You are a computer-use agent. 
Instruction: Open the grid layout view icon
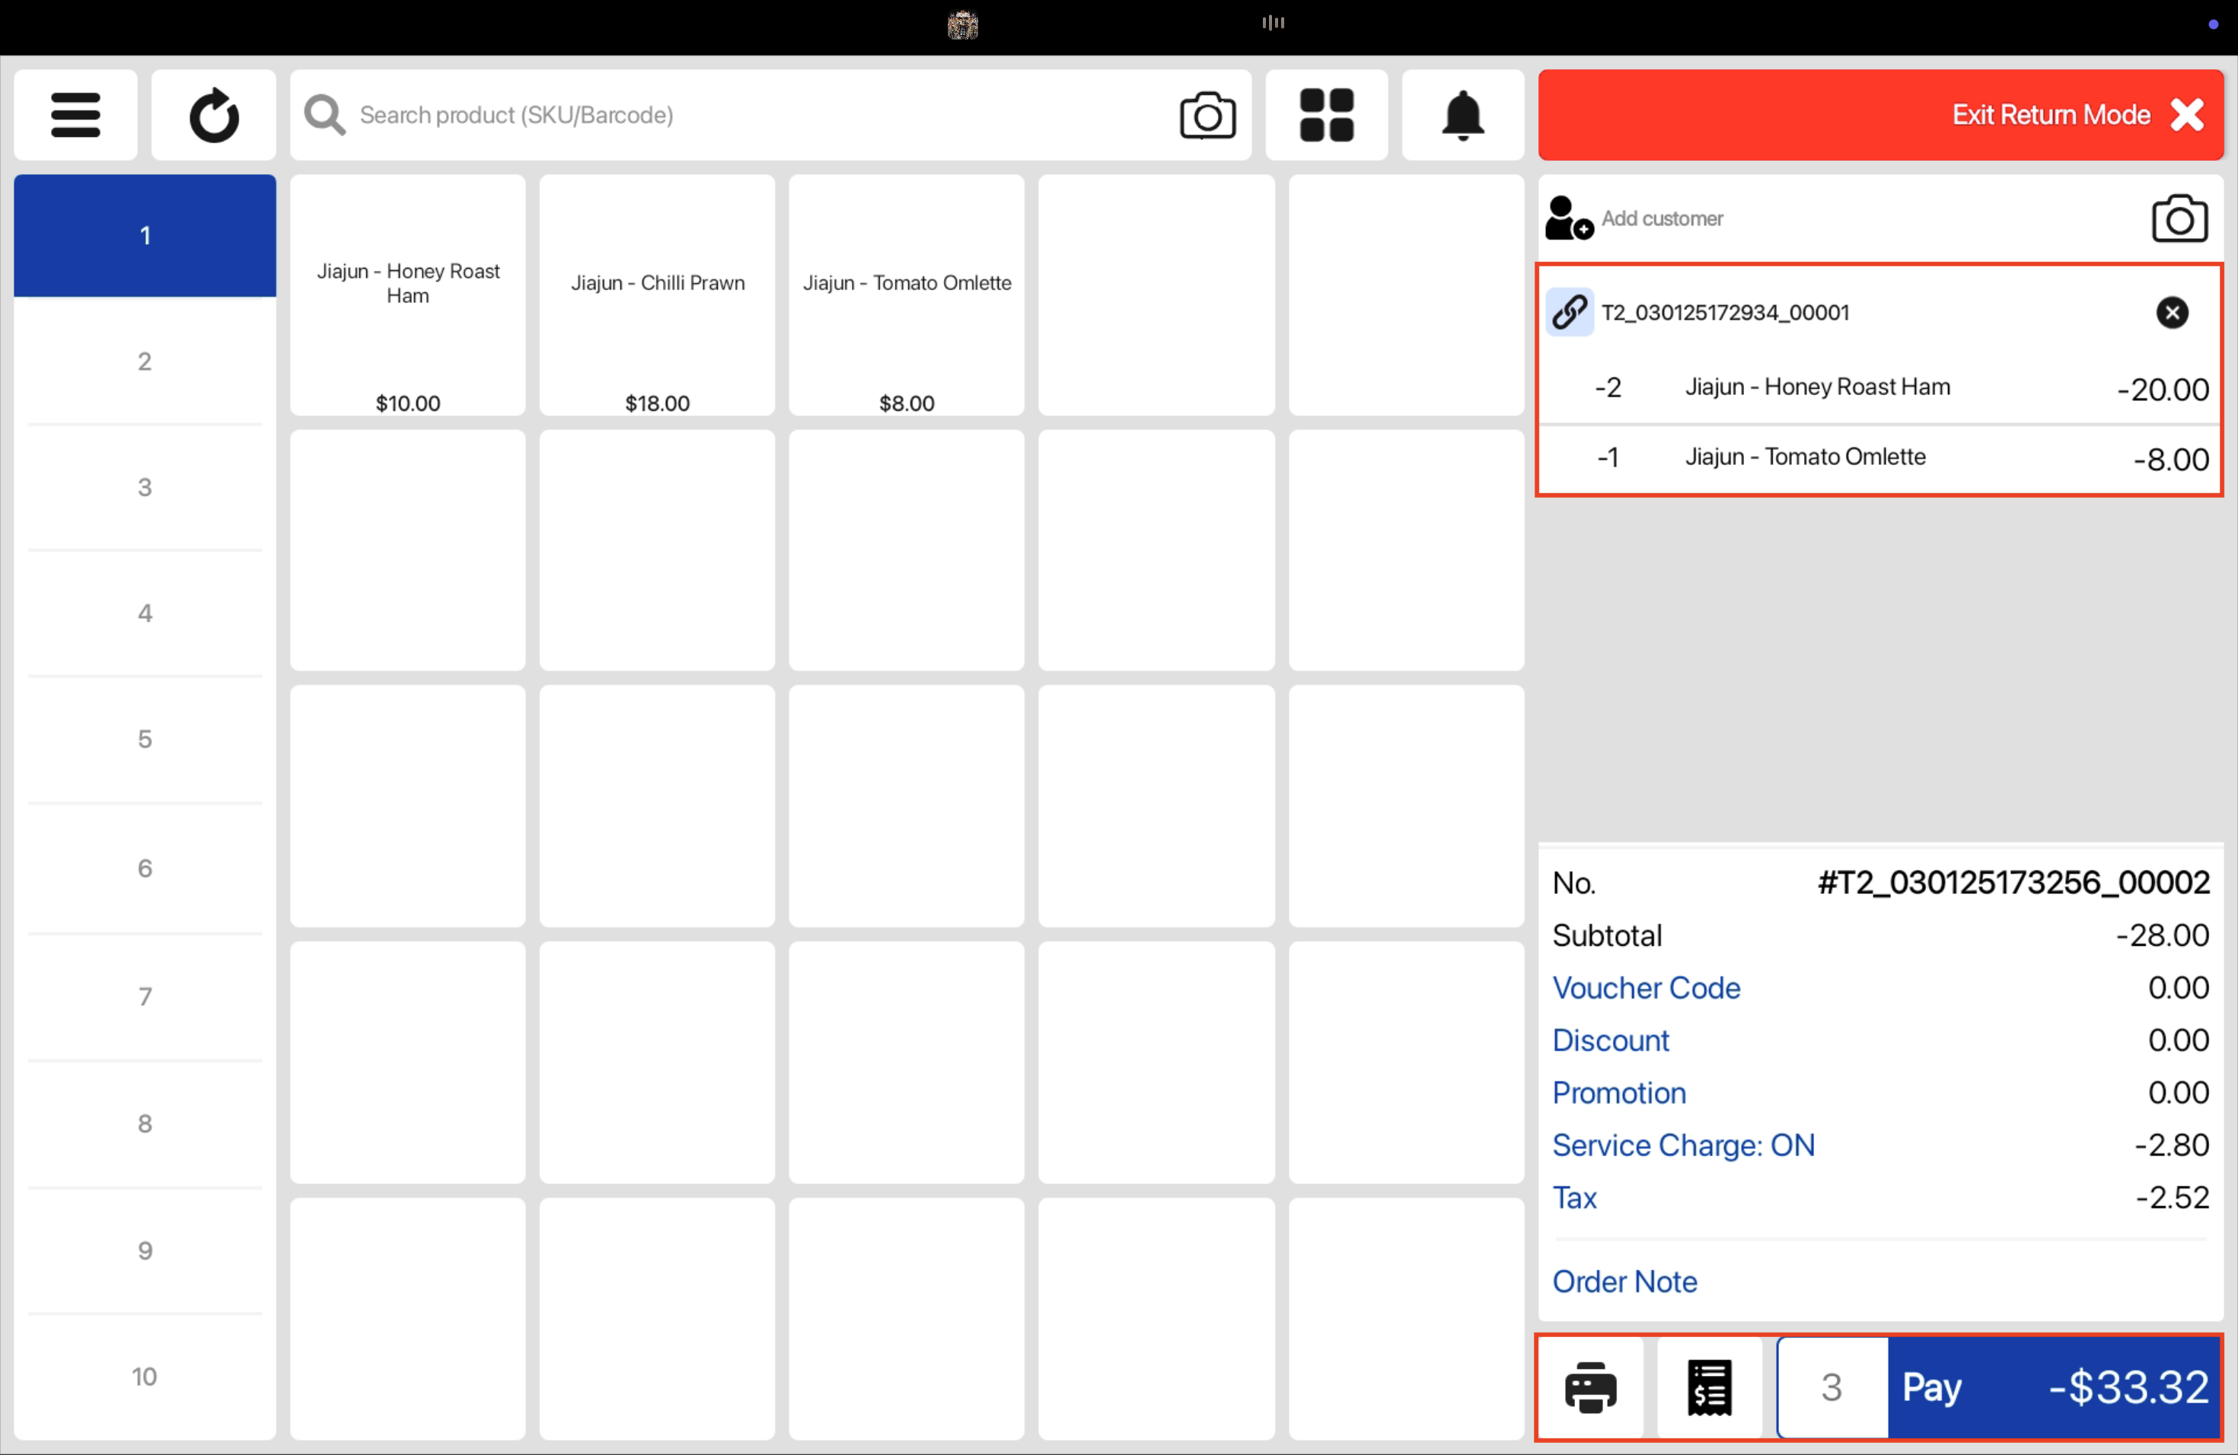click(1326, 115)
